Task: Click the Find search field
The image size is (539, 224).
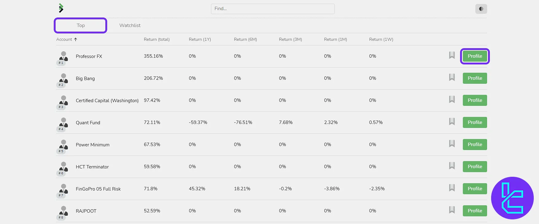Action: [273, 9]
